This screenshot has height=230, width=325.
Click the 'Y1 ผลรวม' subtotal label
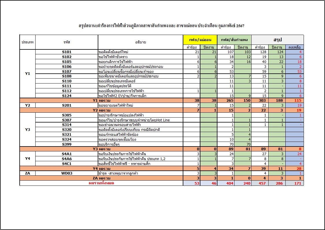[x=101, y=101]
